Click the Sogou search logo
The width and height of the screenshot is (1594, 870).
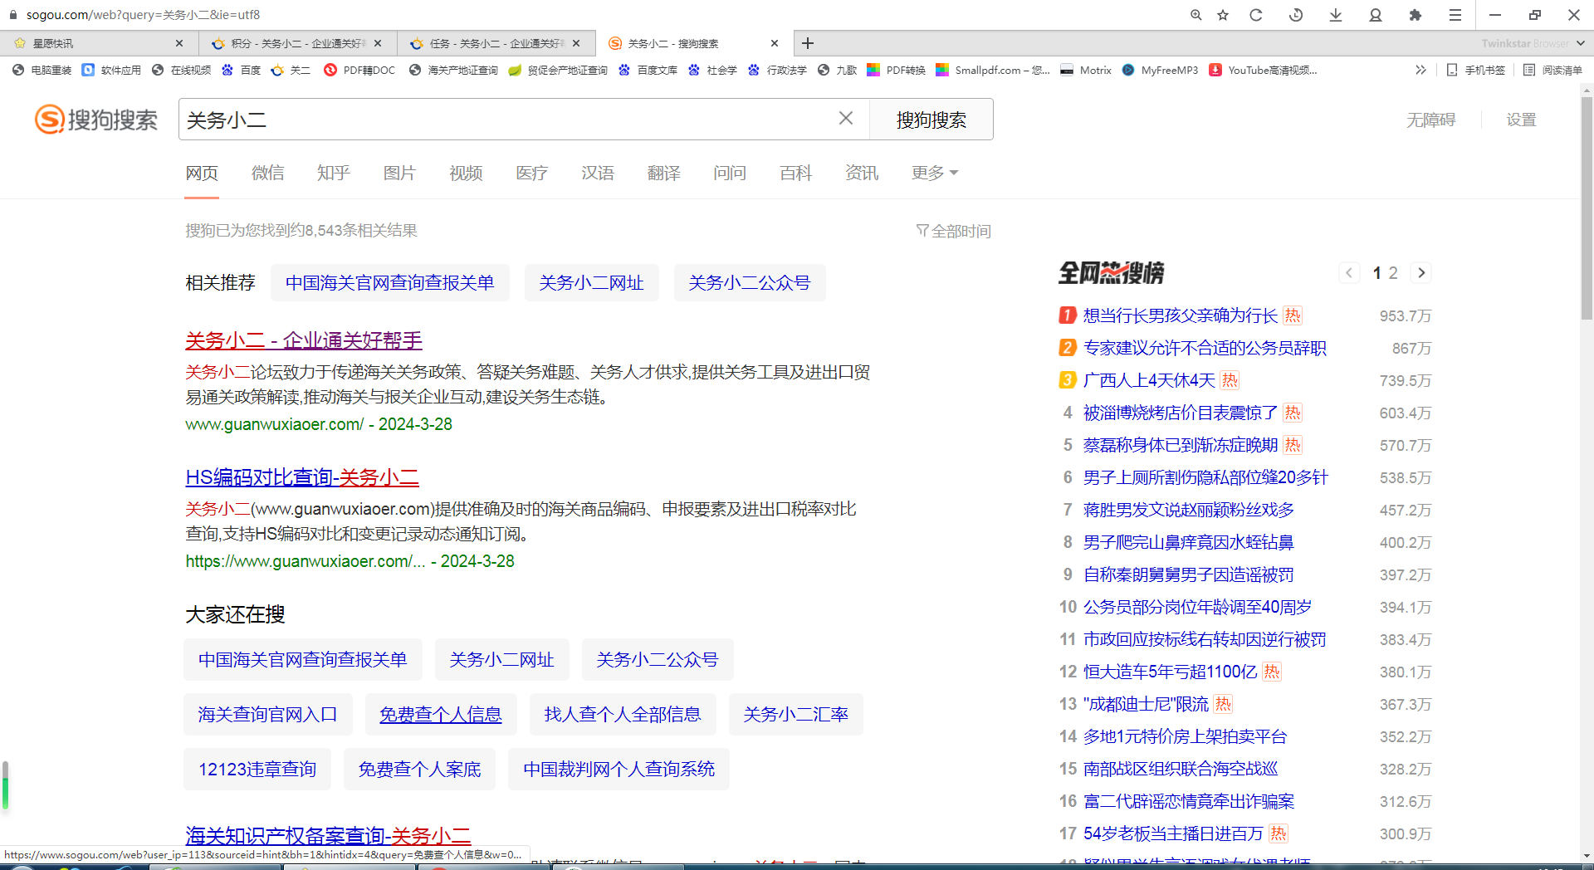(96, 120)
